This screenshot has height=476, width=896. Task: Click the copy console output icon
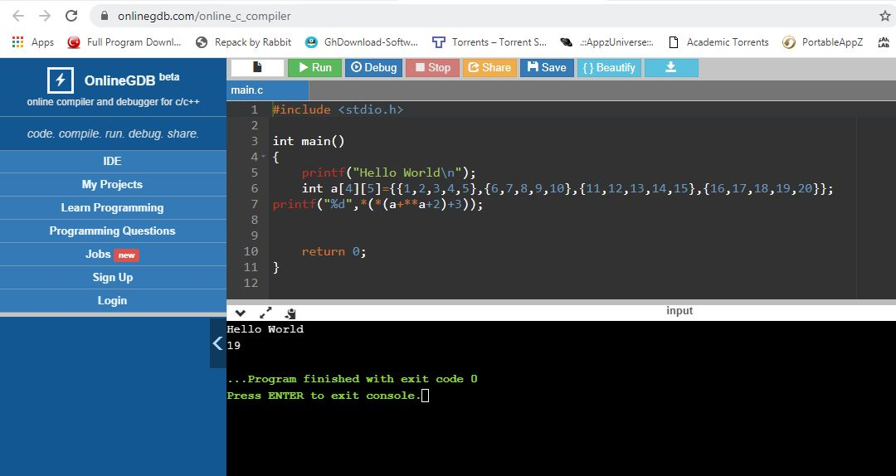coord(290,313)
